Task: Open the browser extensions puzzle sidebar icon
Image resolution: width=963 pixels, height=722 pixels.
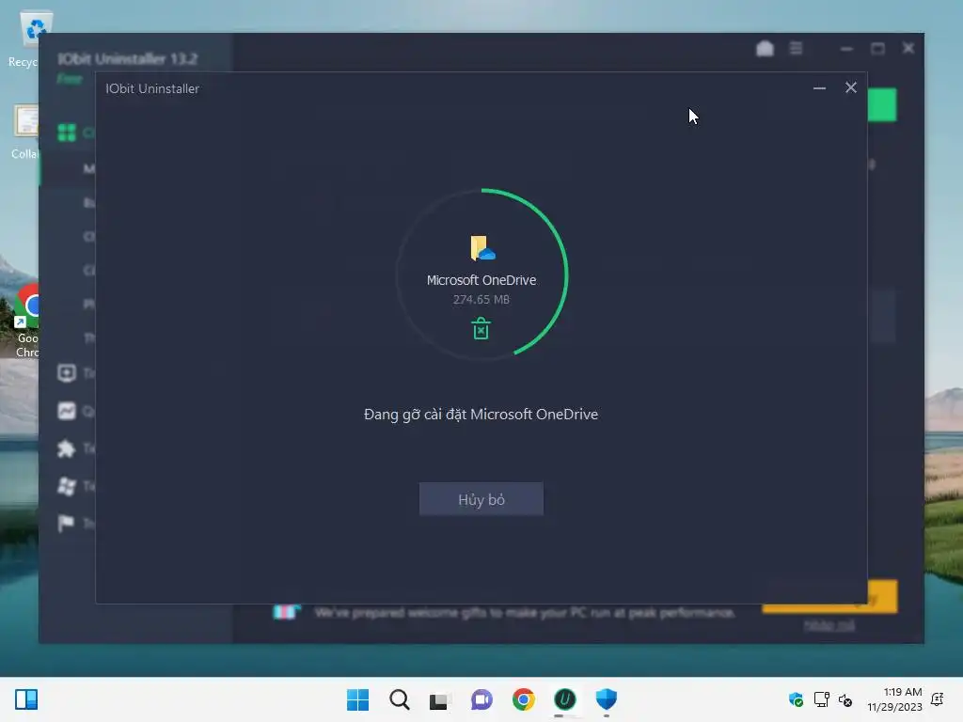Action: (x=67, y=448)
